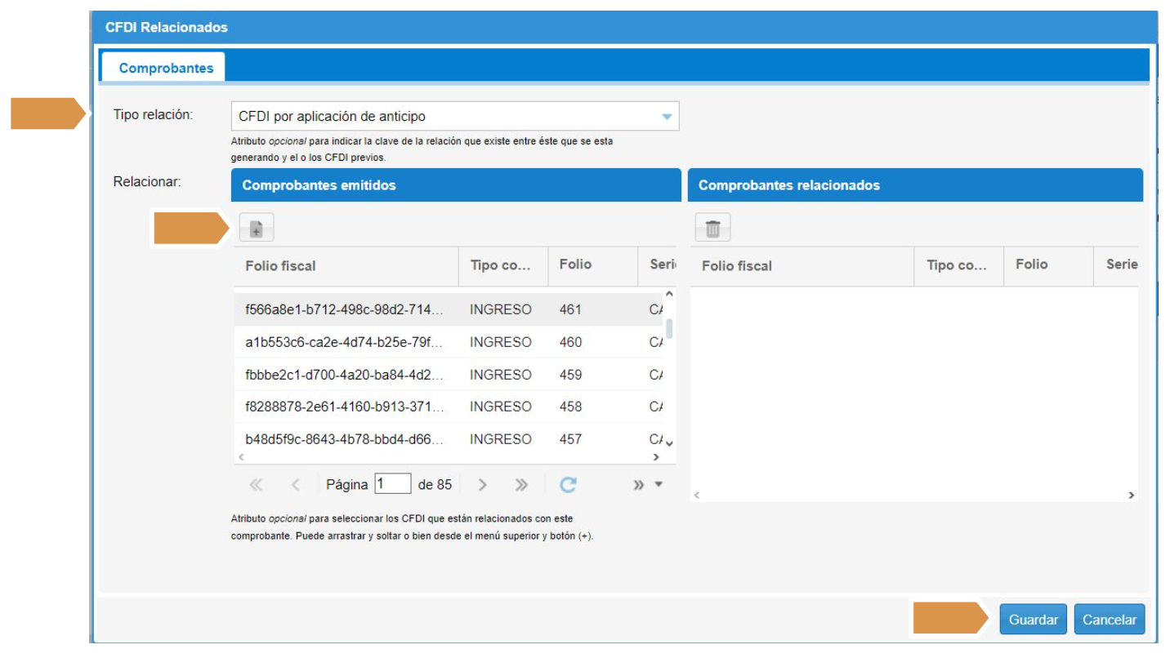This screenshot has height=658, width=1170.
Task: Expand the pager toolbar overflow chevron
Action: coord(639,485)
